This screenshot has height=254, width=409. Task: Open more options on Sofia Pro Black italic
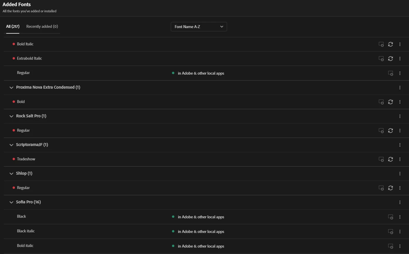point(400,232)
